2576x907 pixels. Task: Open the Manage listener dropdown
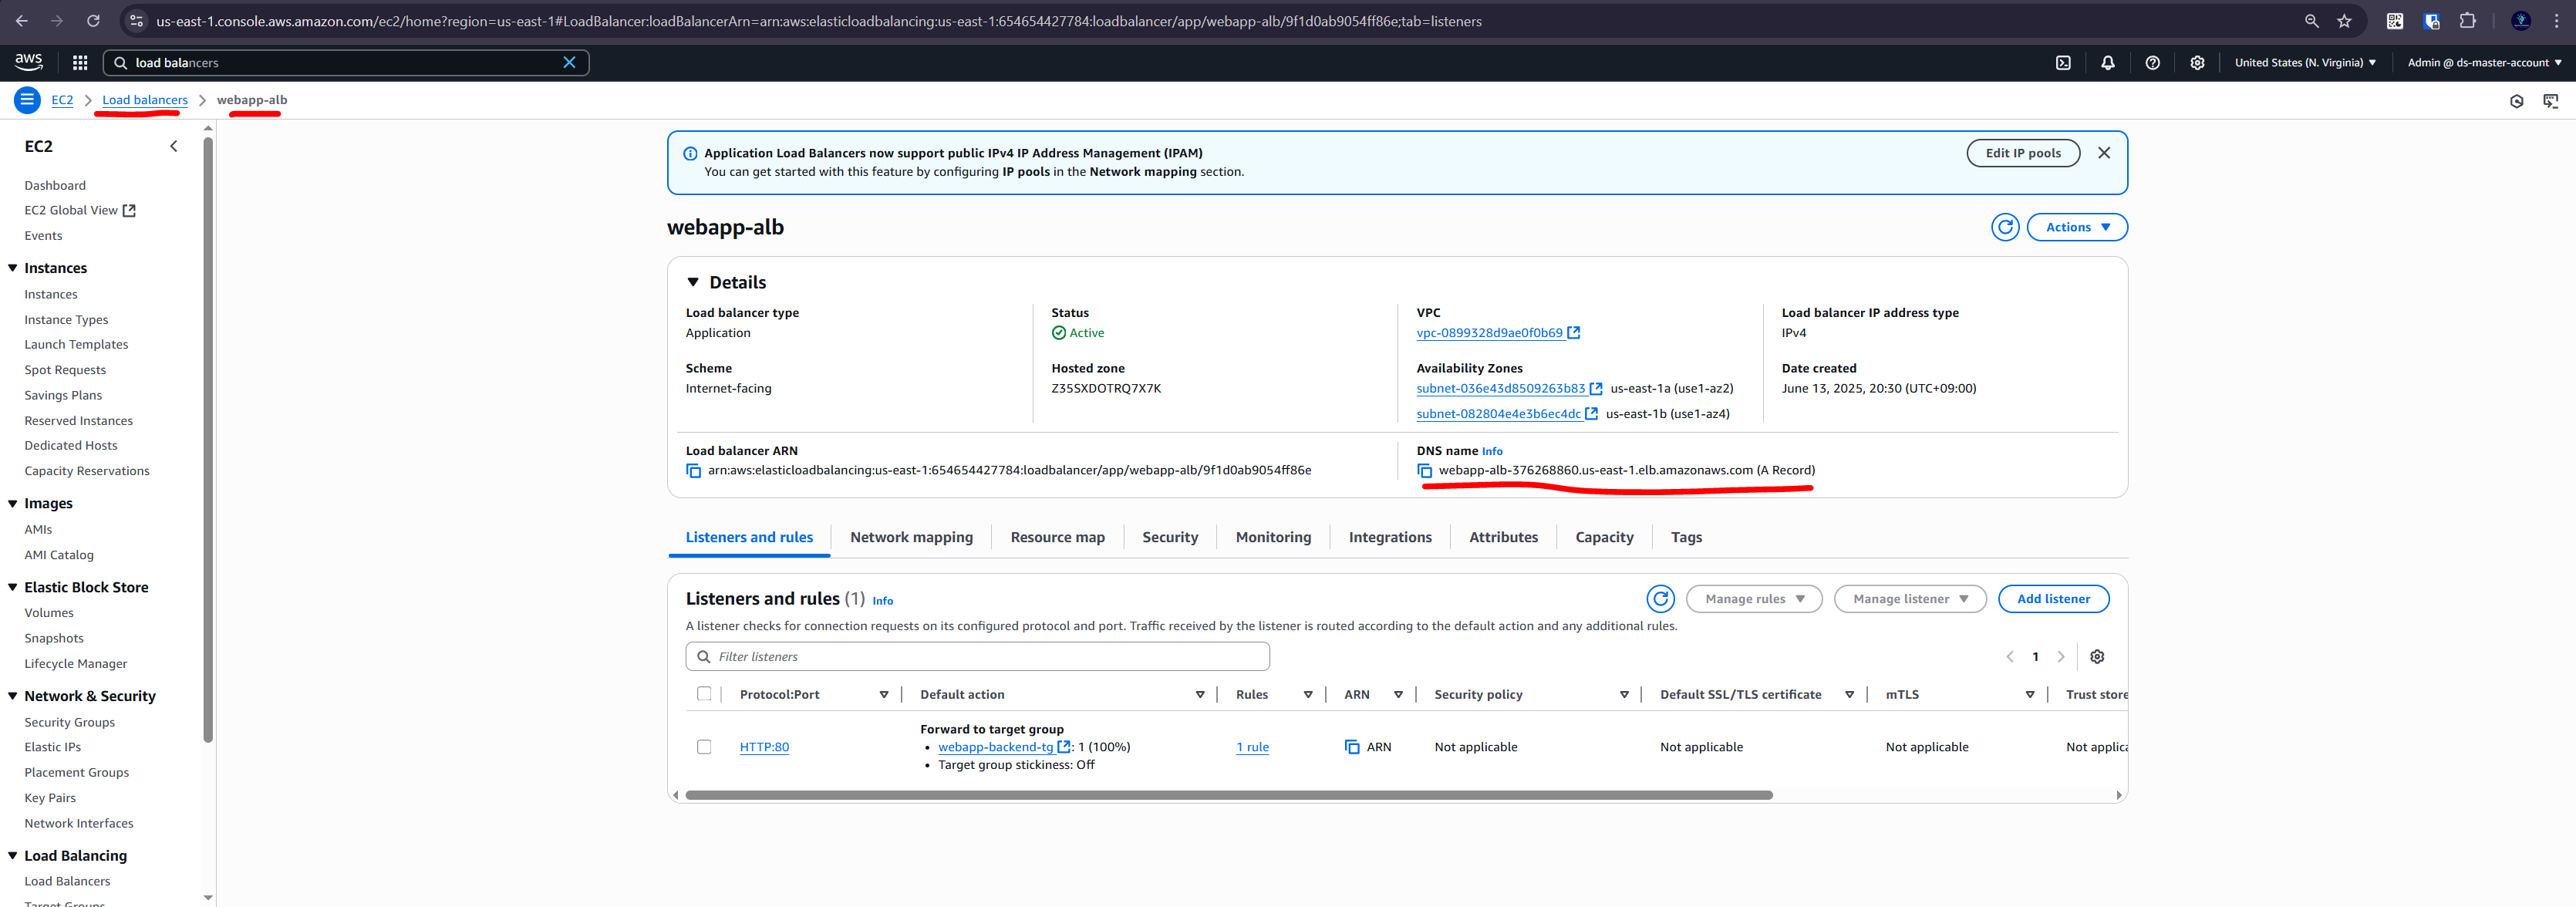tap(1909, 599)
